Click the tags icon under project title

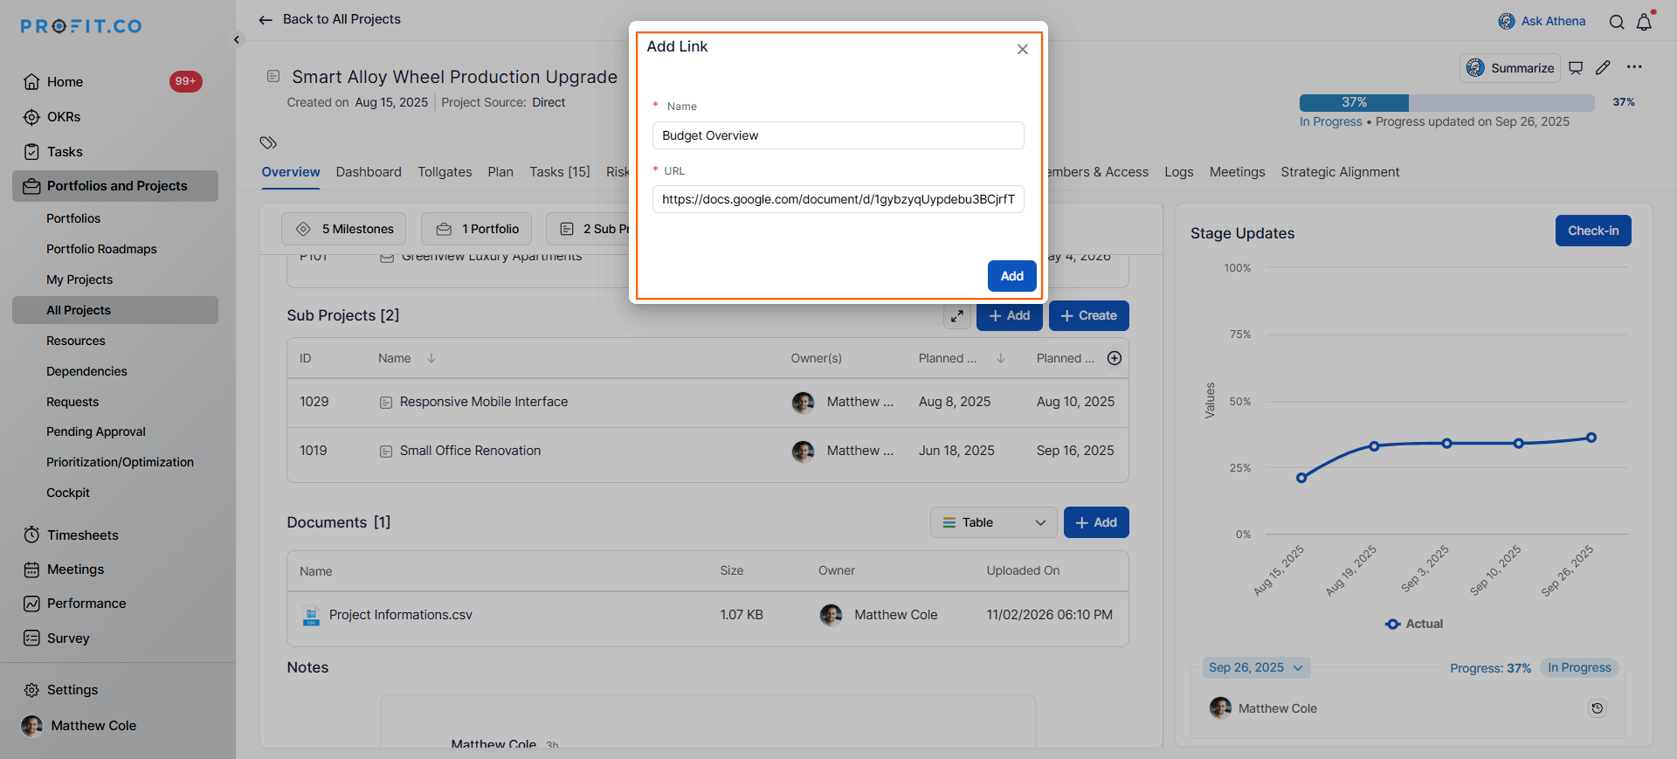coord(268,142)
